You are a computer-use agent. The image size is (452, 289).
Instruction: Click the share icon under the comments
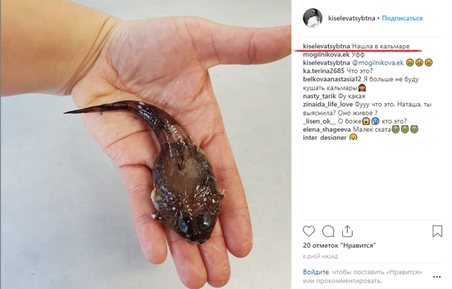pyautogui.click(x=347, y=231)
